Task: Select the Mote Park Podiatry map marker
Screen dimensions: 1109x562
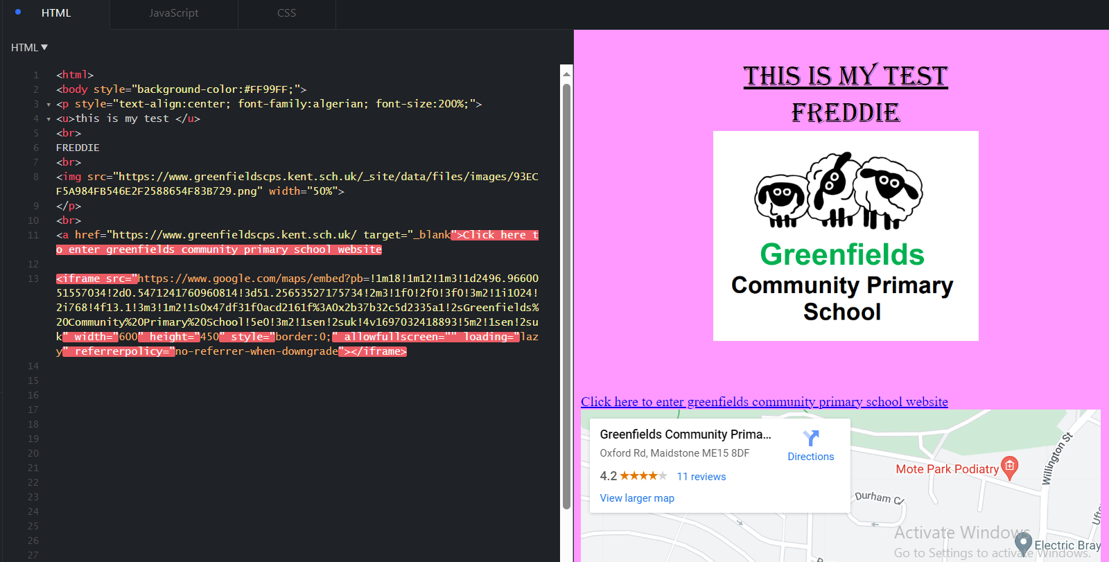Action: point(1010,466)
